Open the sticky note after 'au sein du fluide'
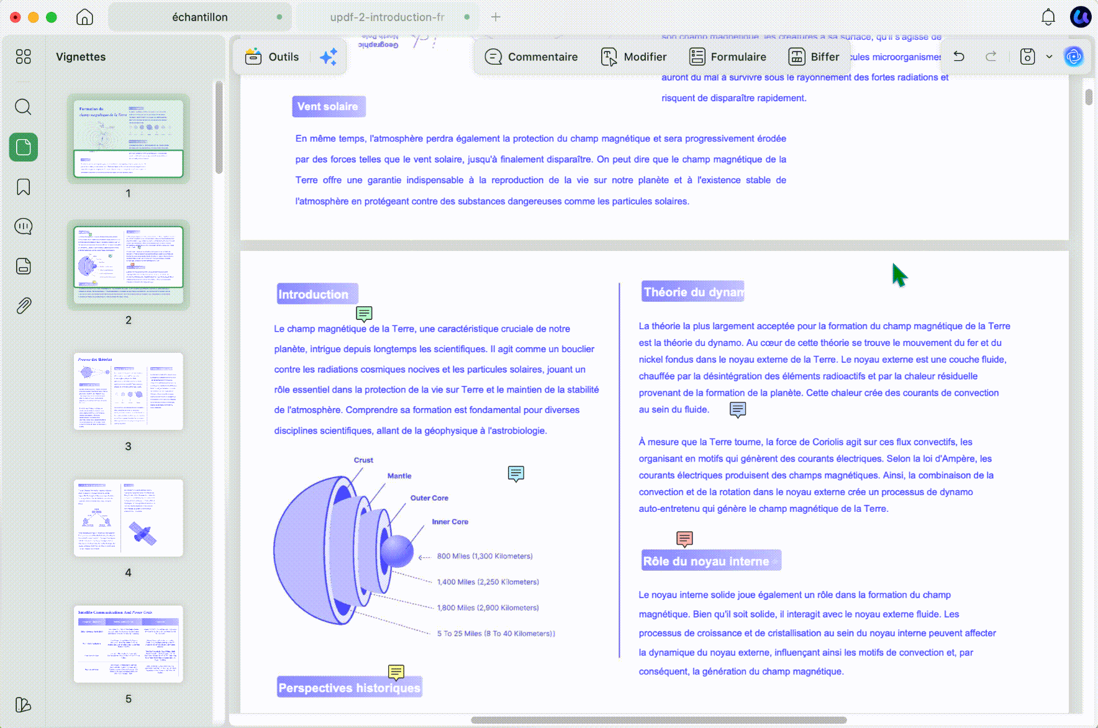This screenshot has width=1098, height=728. (x=738, y=410)
